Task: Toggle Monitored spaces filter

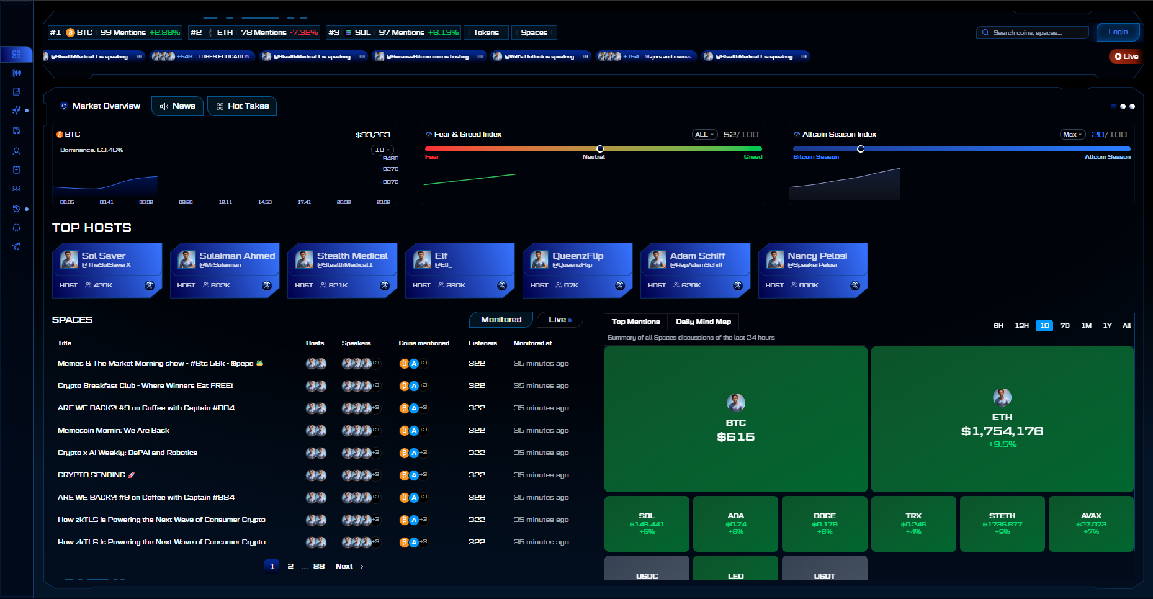Action: click(501, 320)
